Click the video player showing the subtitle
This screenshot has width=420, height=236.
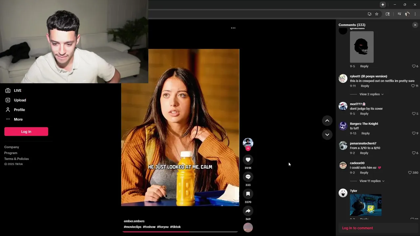[x=180, y=128]
